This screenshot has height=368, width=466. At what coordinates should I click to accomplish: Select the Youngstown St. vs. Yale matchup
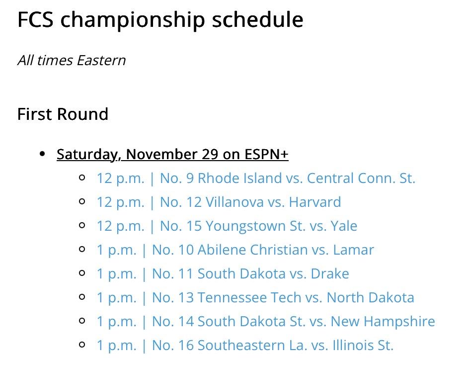pyautogui.click(x=227, y=226)
